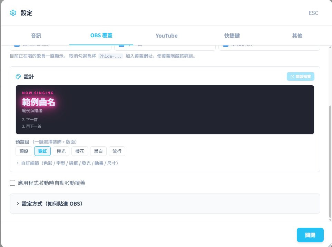The image size is (332, 247).
Task: Go to the 快捷鍵 tab
Action: click(232, 36)
